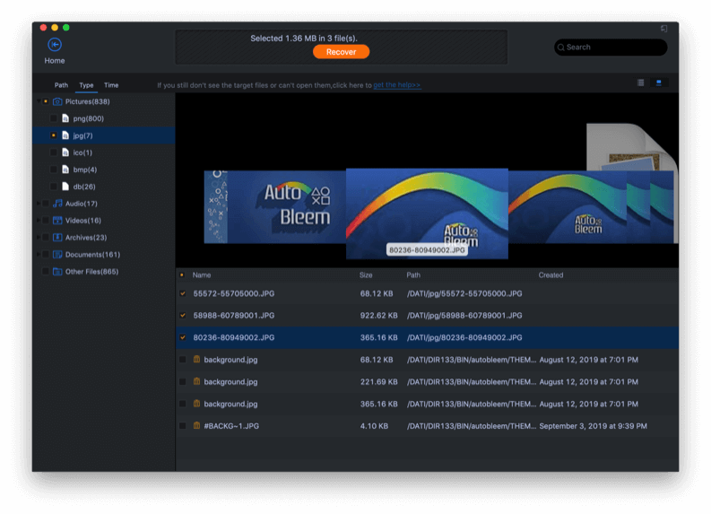Switch to list view icon
Image resolution: width=711 pixels, height=514 pixels.
pyautogui.click(x=640, y=83)
